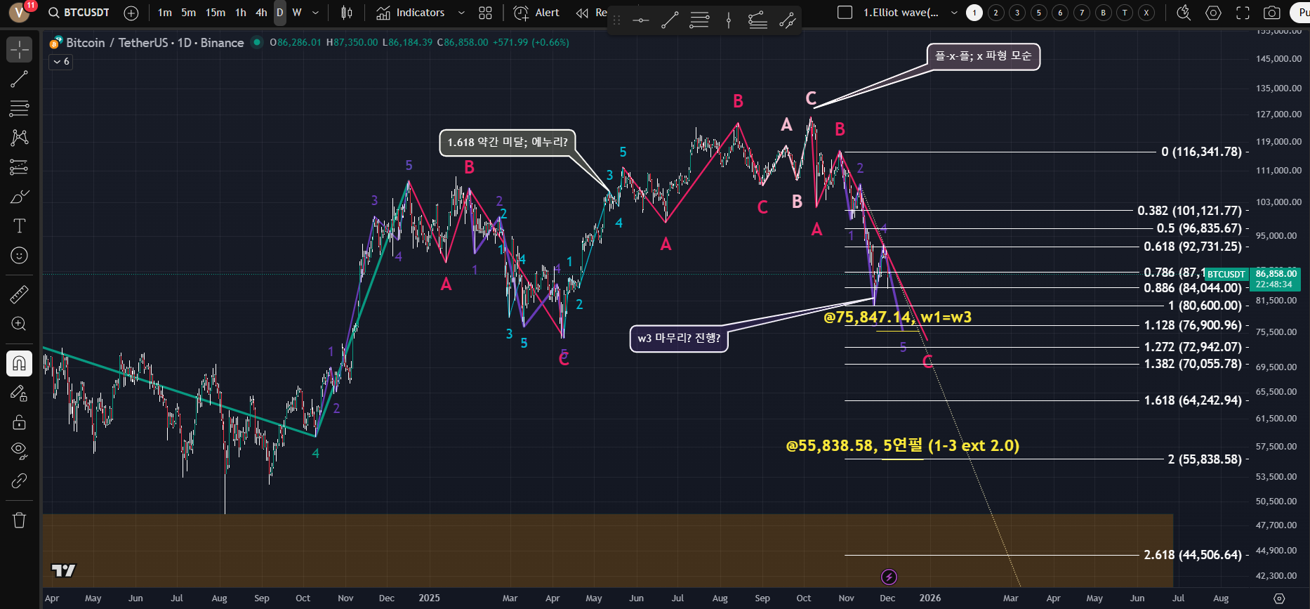The height and width of the screenshot is (609, 1310).
Task: Click the BTCUSDT symbol search field
Action: 79,13
